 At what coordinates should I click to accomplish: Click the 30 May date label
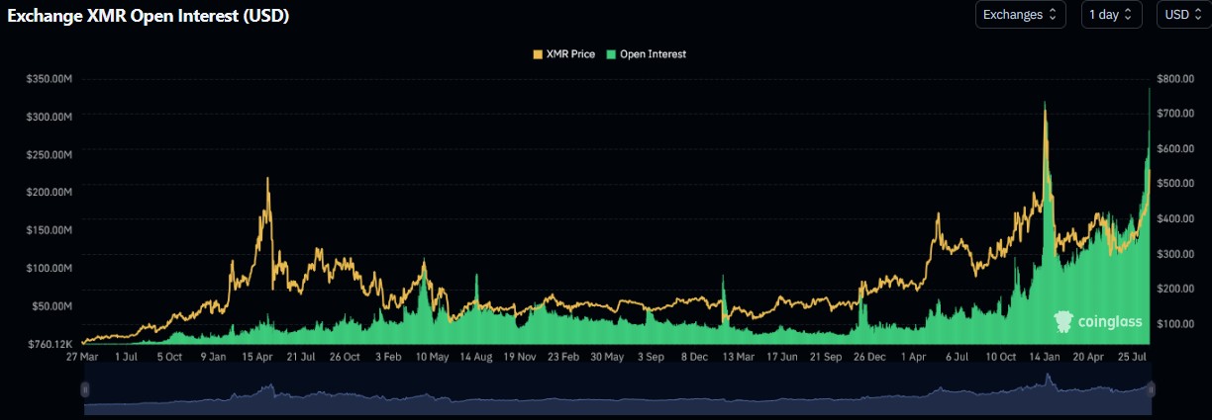coord(607,357)
